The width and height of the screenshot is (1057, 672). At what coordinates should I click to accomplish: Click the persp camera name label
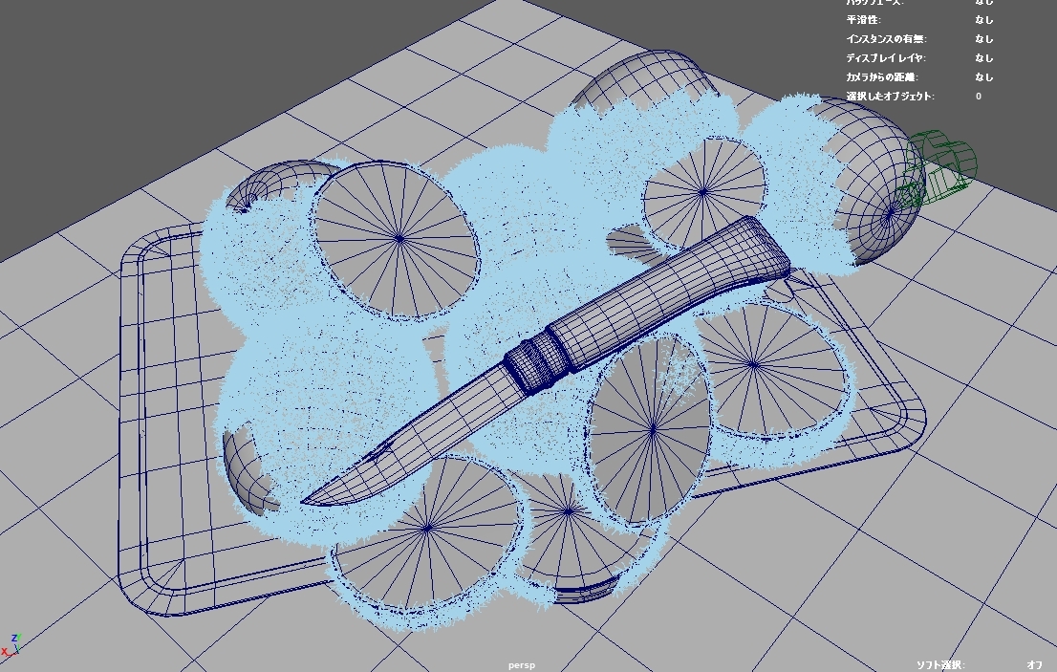pos(522,665)
